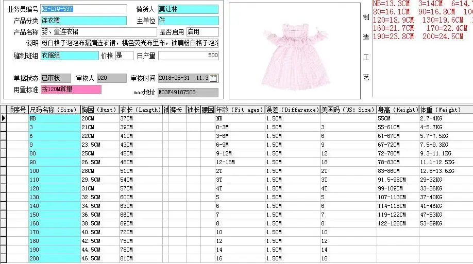Click US size cell 18

348,162
